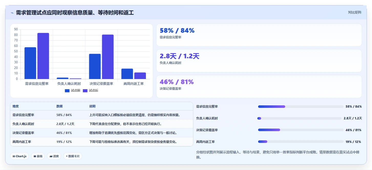Viewport: 372px width, 170px height.
Task: Select the 负责人确认耗时 table row cell
Action: pos(23,124)
